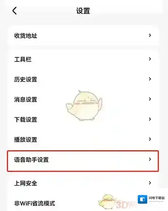Tap the chevron beside 语音助手设置
168x211 pixels.
(x=150, y=159)
